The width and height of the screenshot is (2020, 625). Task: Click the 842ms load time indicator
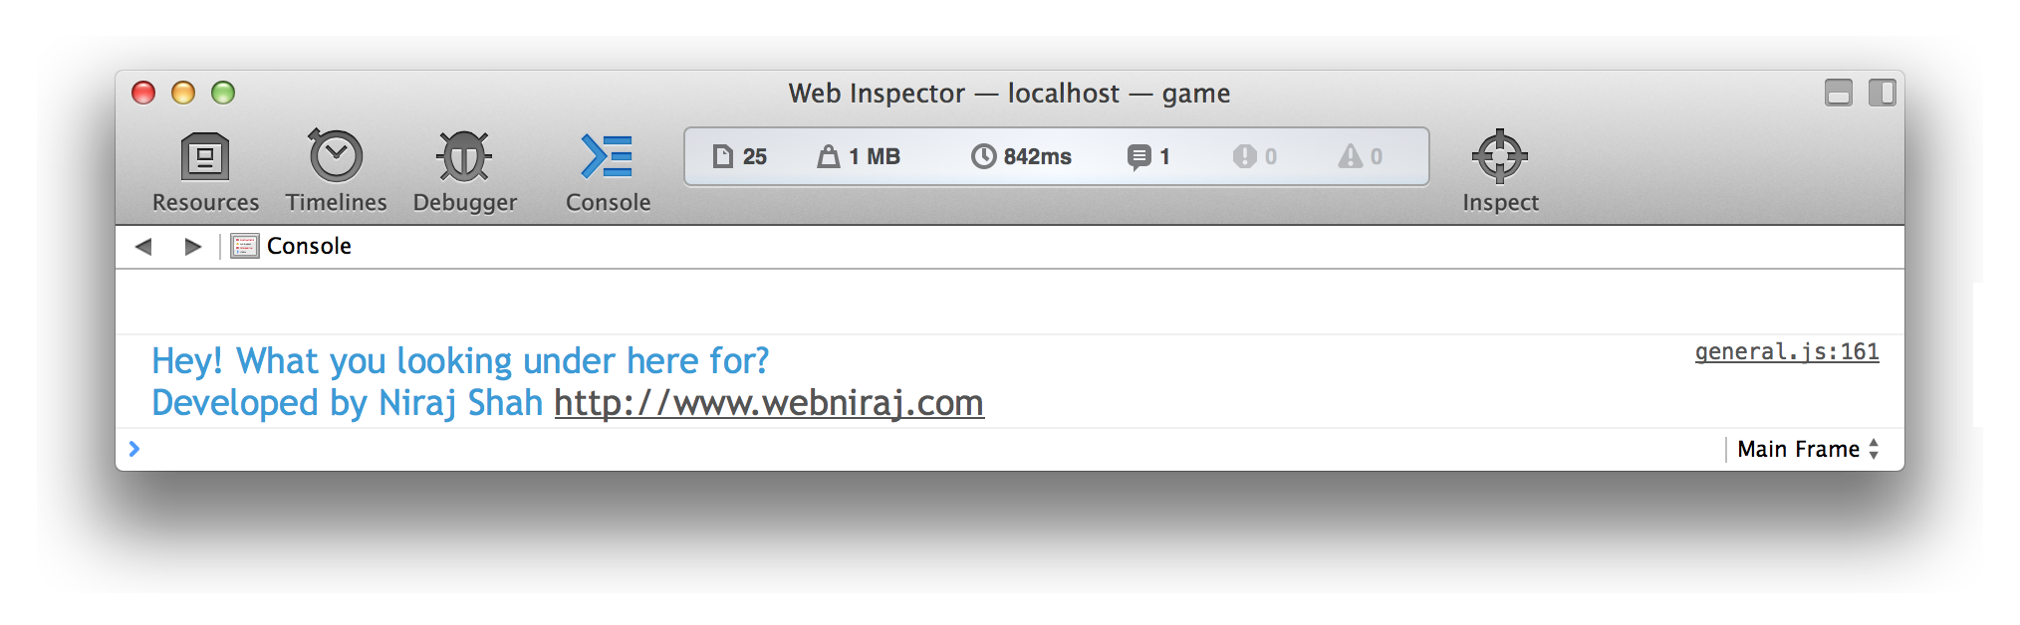point(1022,156)
